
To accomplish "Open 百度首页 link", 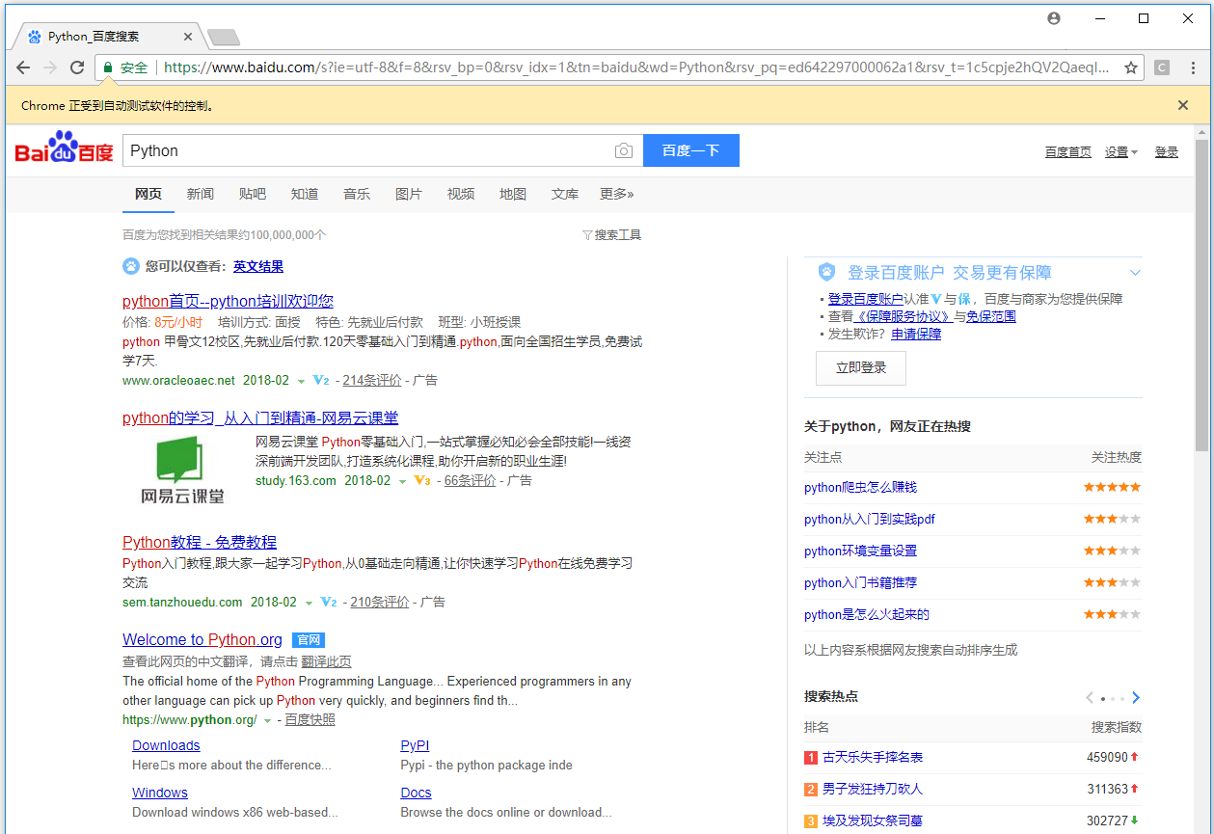I will click(x=1068, y=151).
